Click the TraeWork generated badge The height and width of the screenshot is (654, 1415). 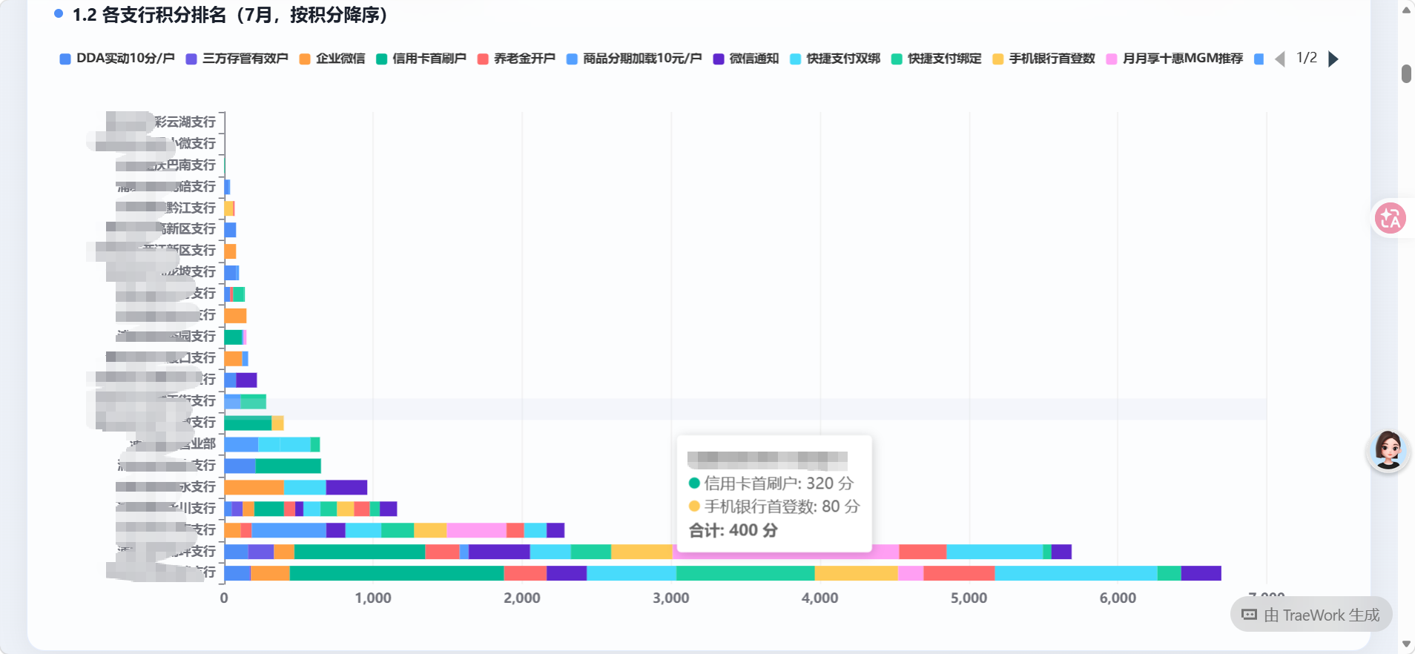coord(1311,615)
